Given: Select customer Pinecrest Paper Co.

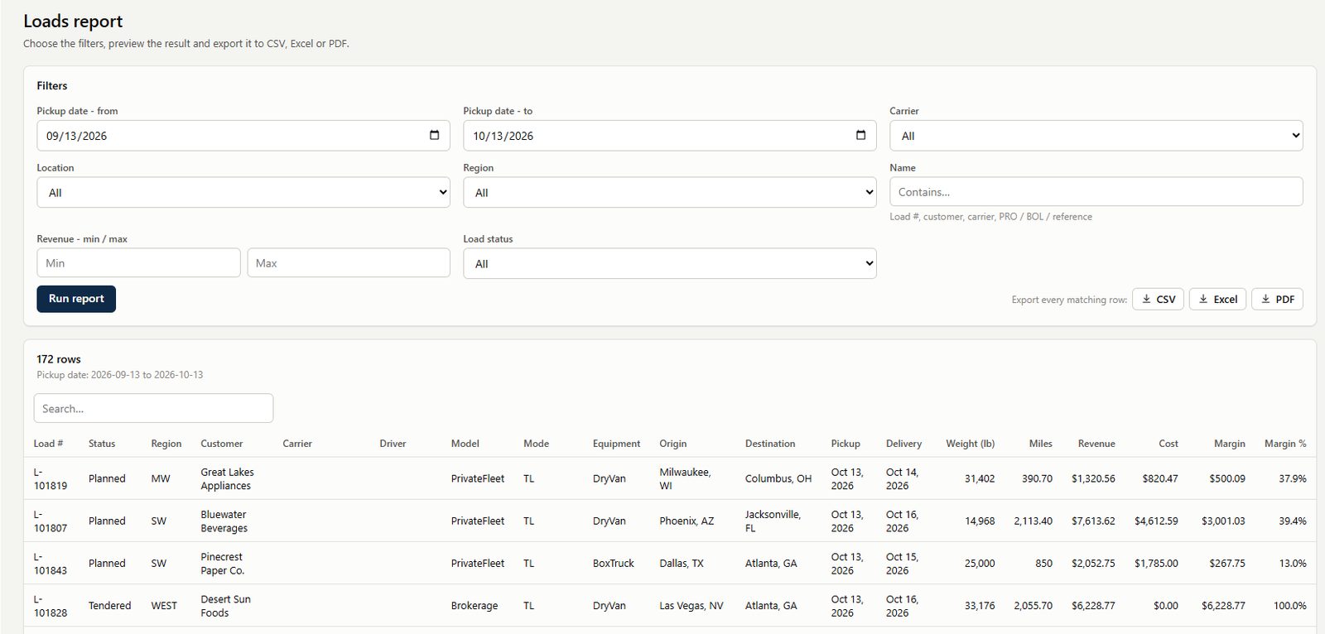Looking at the screenshot, I should click(x=222, y=563).
